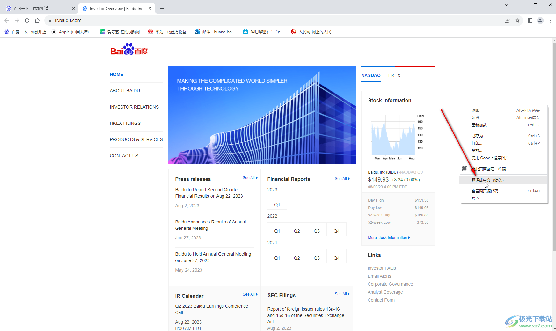Click the browser forward arrow
Viewport: 556px width, 331px height.
(x=17, y=20)
